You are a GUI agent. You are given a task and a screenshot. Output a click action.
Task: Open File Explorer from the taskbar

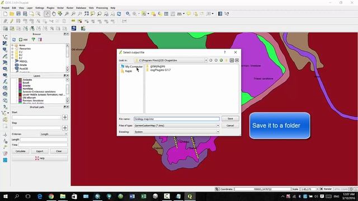(x=63, y=196)
